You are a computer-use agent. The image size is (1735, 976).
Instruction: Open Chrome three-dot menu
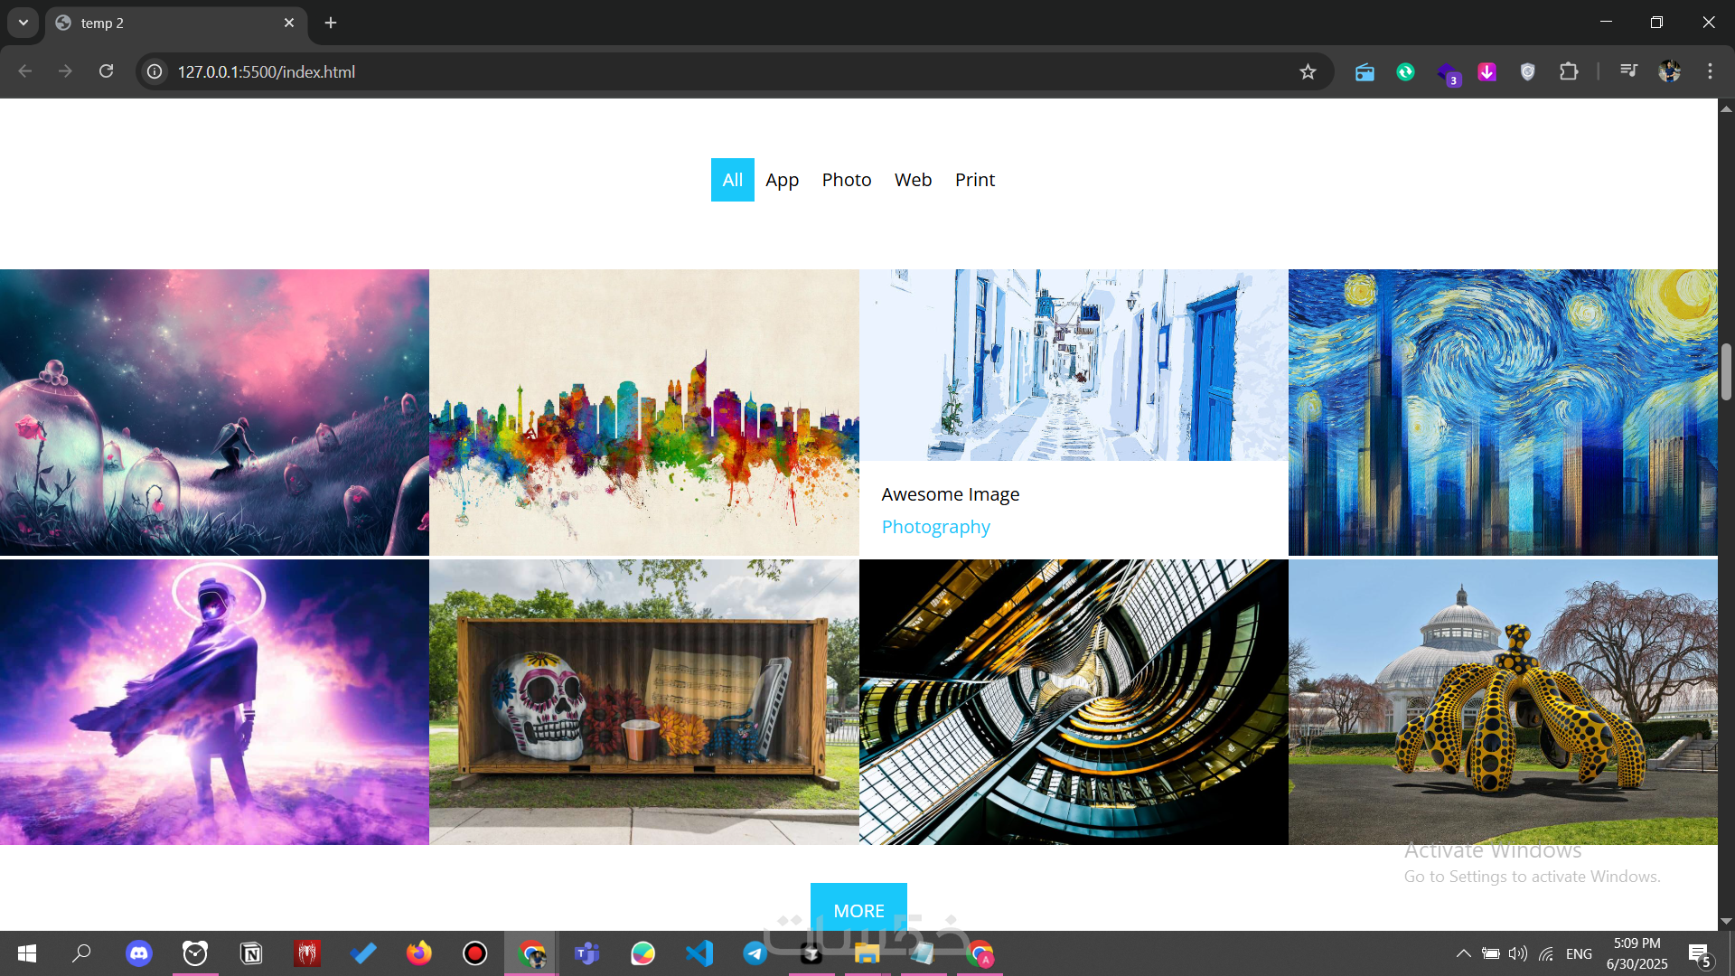click(x=1710, y=71)
